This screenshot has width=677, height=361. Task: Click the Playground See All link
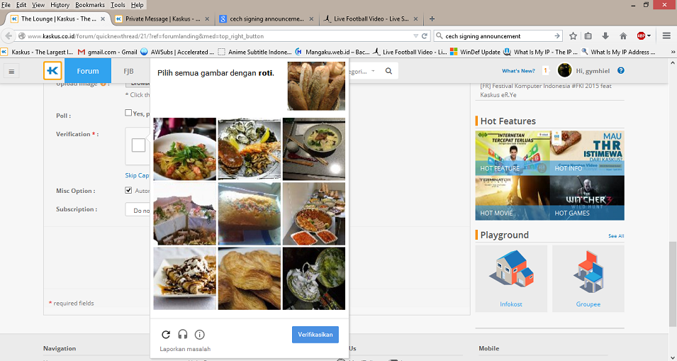[x=616, y=235]
